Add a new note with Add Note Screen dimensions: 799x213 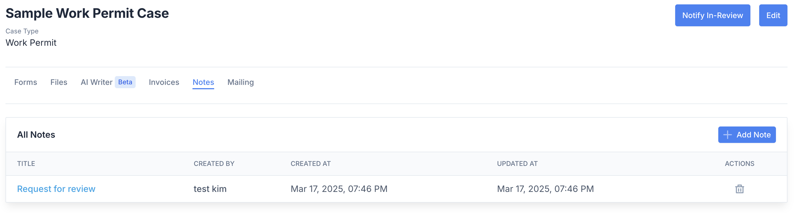point(747,135)
